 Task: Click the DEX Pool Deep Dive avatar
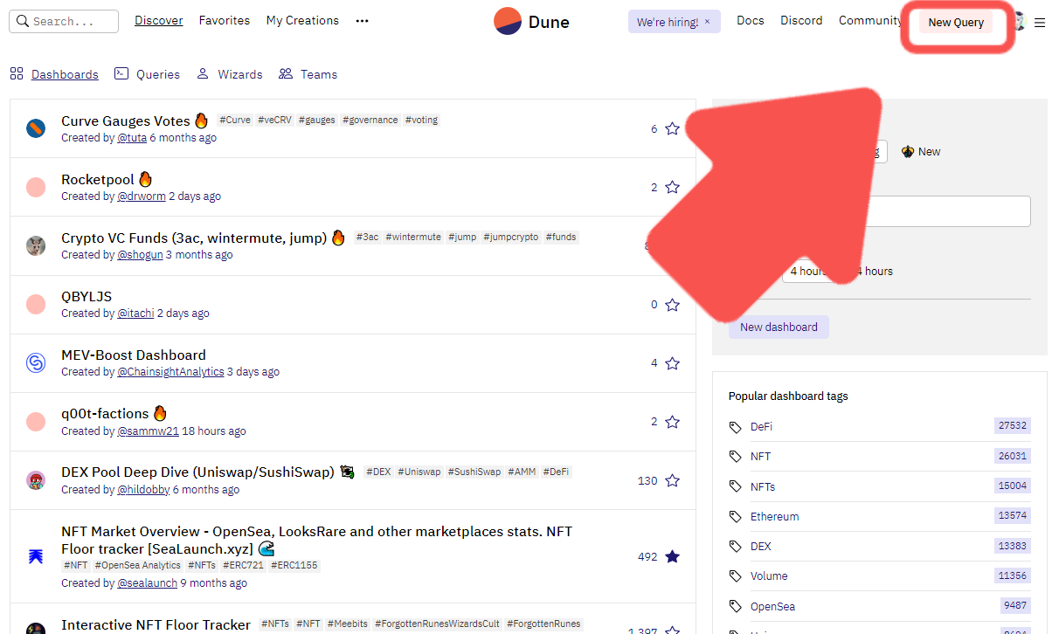pyautogui.click(x=36, y=480)
